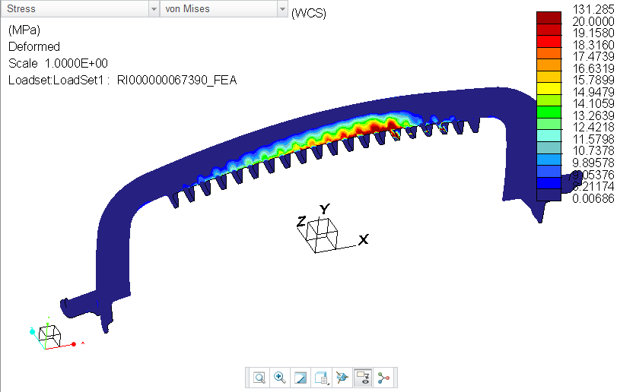Expand the von Mises dropdown arrow
The image size is (636, 392).
pos(282,9)
